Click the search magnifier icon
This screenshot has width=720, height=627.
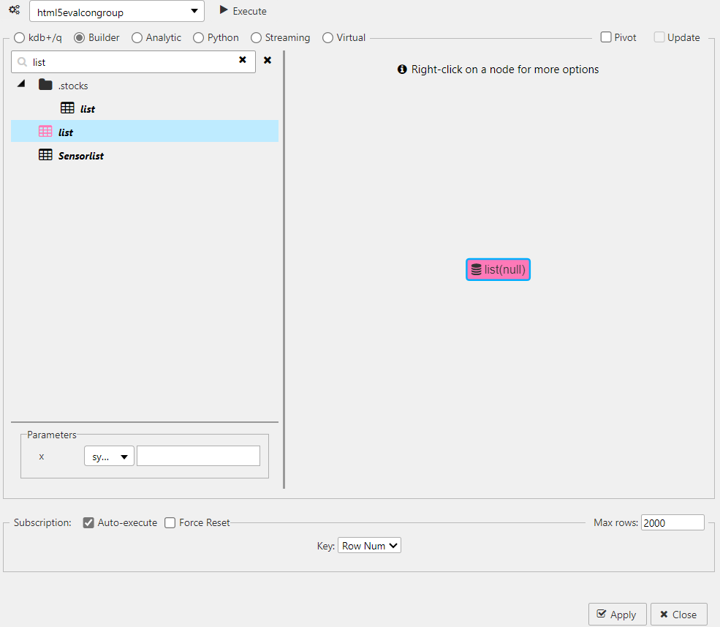point(22,60)
